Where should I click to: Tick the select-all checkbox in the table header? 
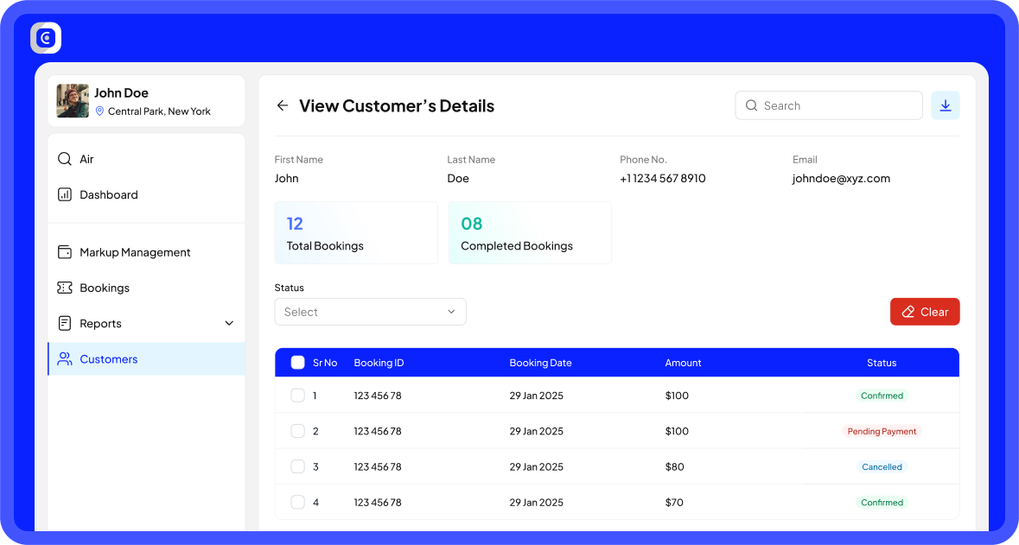pos(297,363)
